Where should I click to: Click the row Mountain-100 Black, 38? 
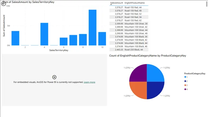129,37
